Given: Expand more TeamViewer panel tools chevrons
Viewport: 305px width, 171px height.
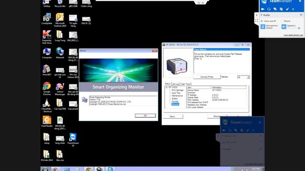Looking at the screenshot, I should click(293, 9).
